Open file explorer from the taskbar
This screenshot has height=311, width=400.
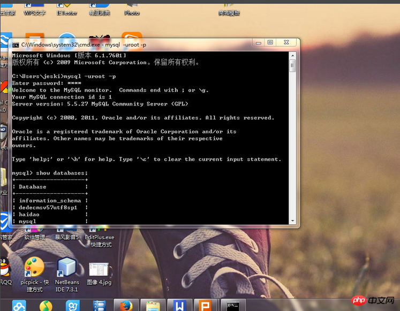(x=153, y=306)
